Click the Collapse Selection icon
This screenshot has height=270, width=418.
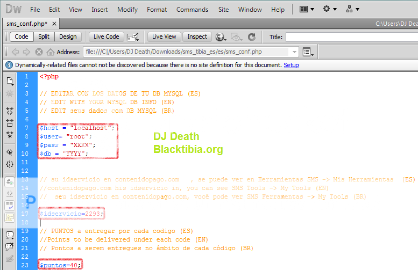pos(10,123)
